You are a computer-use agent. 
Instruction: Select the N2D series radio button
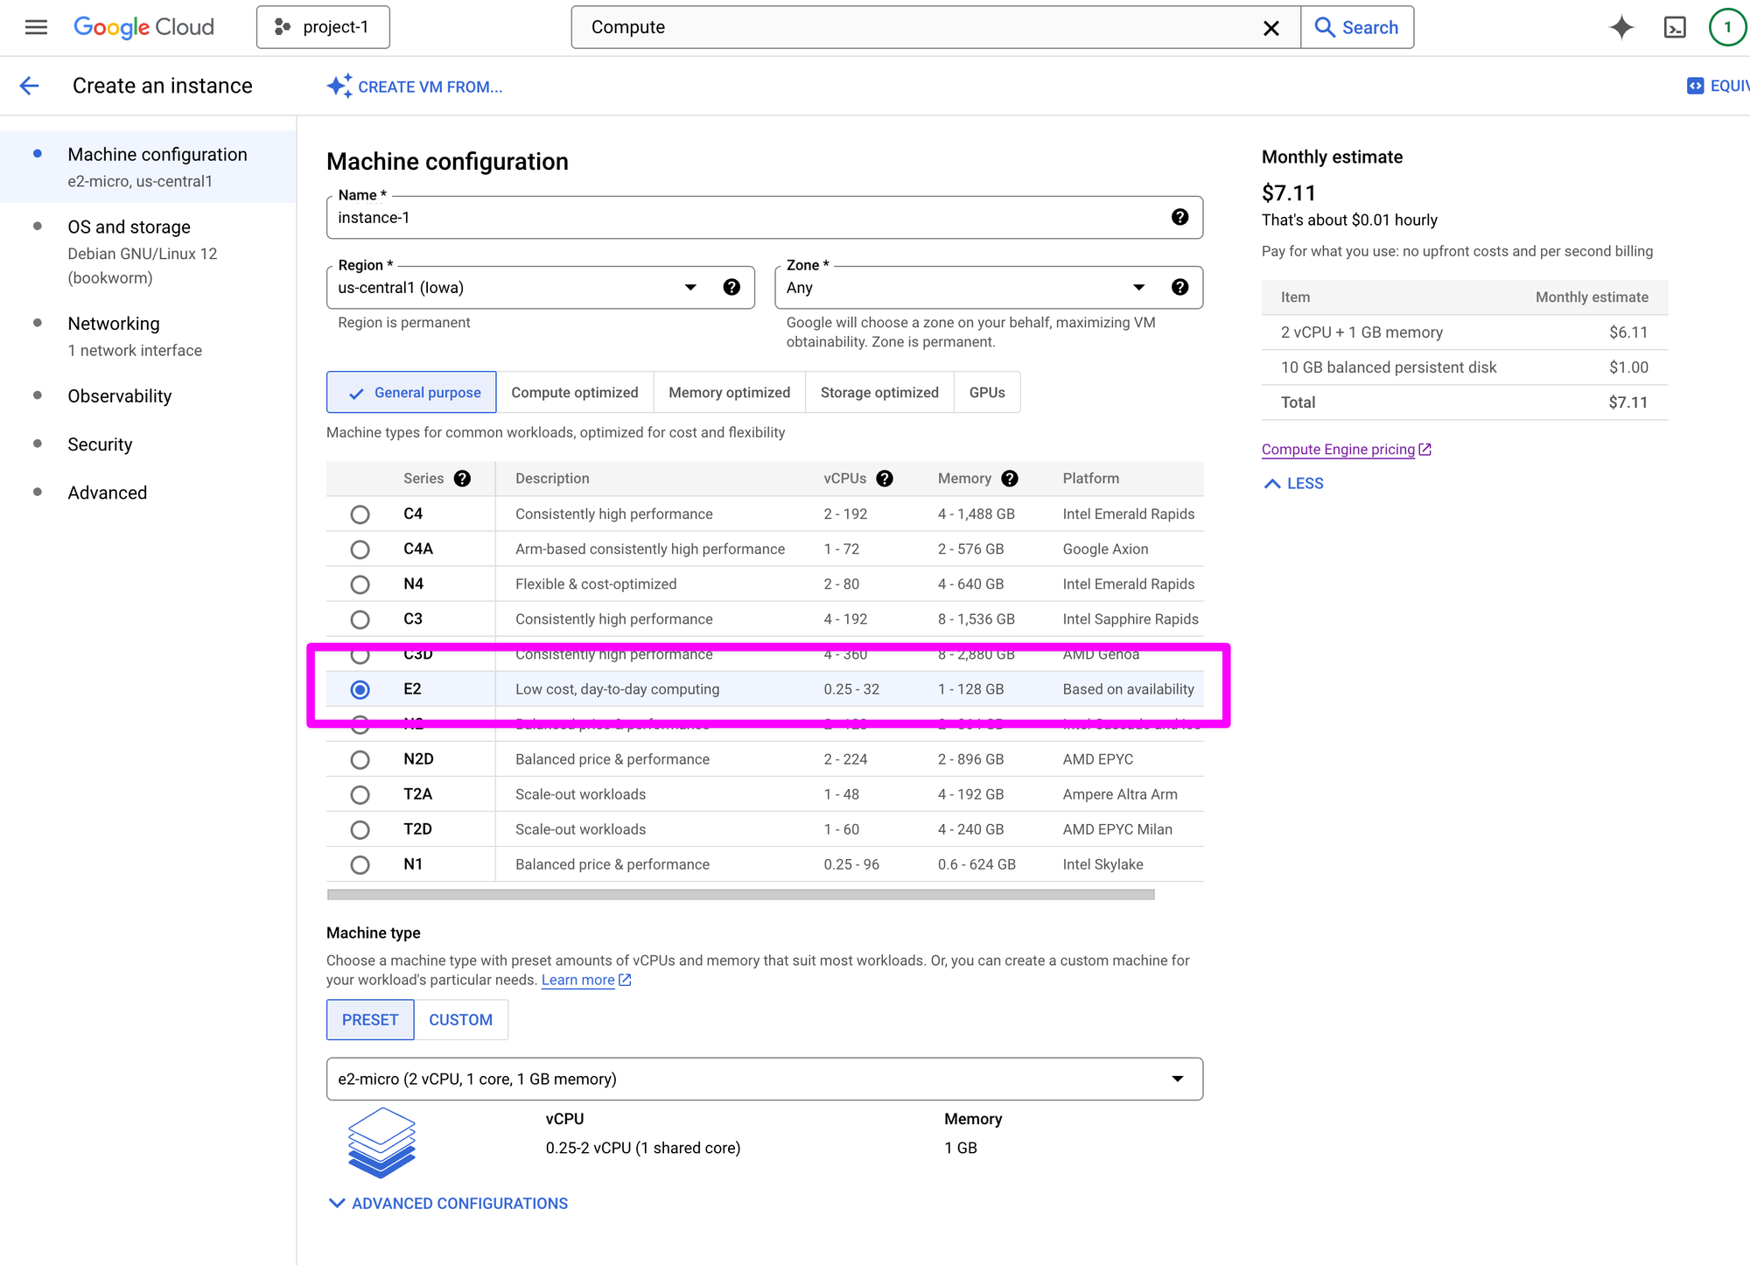tap(360, 759)
